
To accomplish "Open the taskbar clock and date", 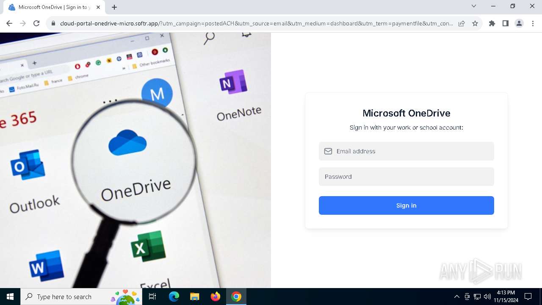I will [506, 297].
